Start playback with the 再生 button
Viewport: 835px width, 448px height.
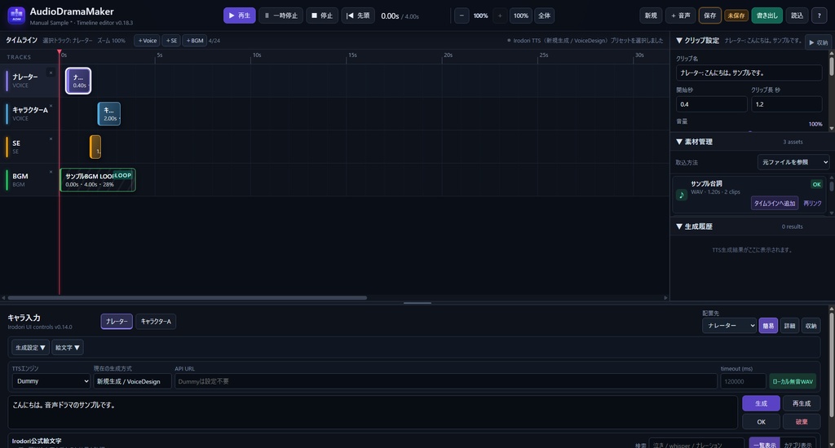(239, 15)
